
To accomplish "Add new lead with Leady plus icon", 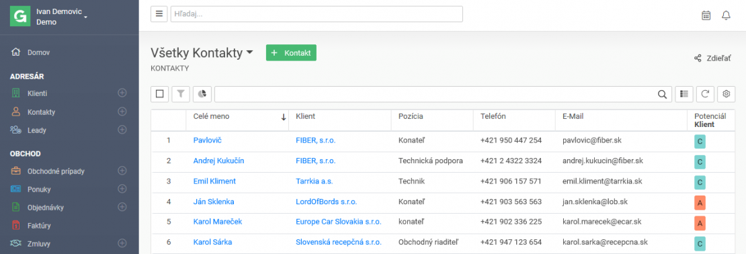I will pyautogui.click(x=122, y=130).
